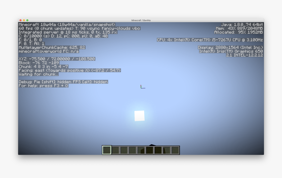Select the last hotbar slot

pos(175,150)
